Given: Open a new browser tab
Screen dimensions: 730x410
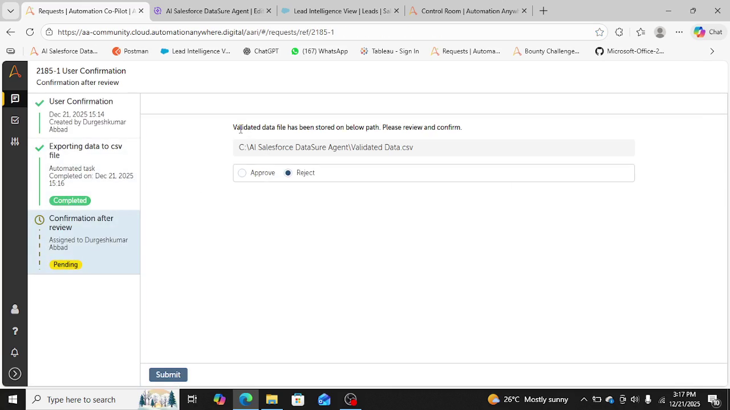Looking at the screenshot, I should (544, 11).
